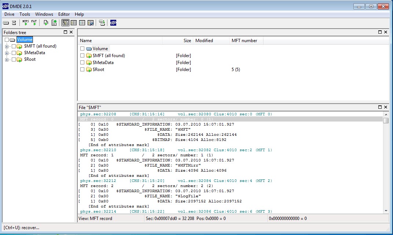Click scroll-down arrow in MFT record pane
The width and height of the screenshot is (393, 235).
[386, 210]
